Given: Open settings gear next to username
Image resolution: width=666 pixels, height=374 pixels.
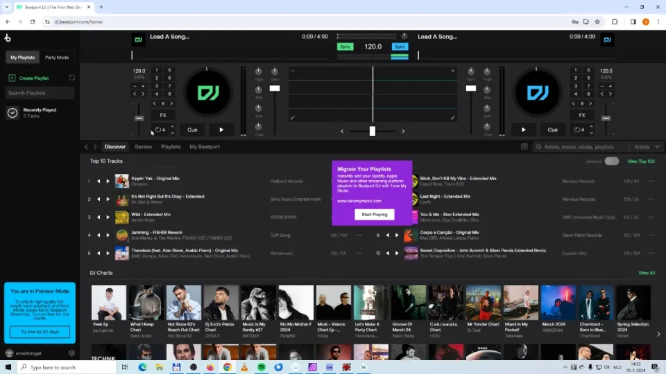Looking at the screenshot, I should click(71, 353).
